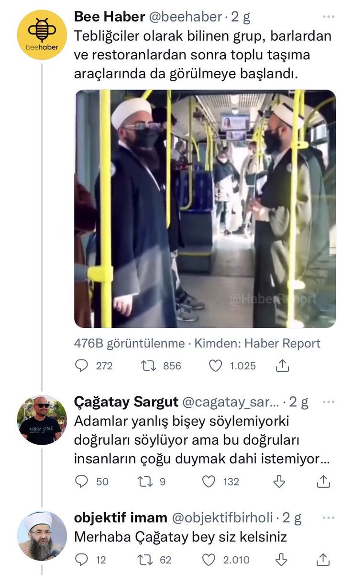Like objektif imam's reply
Image resolution: width=353 pixels, height=575 pixels.
209,559
